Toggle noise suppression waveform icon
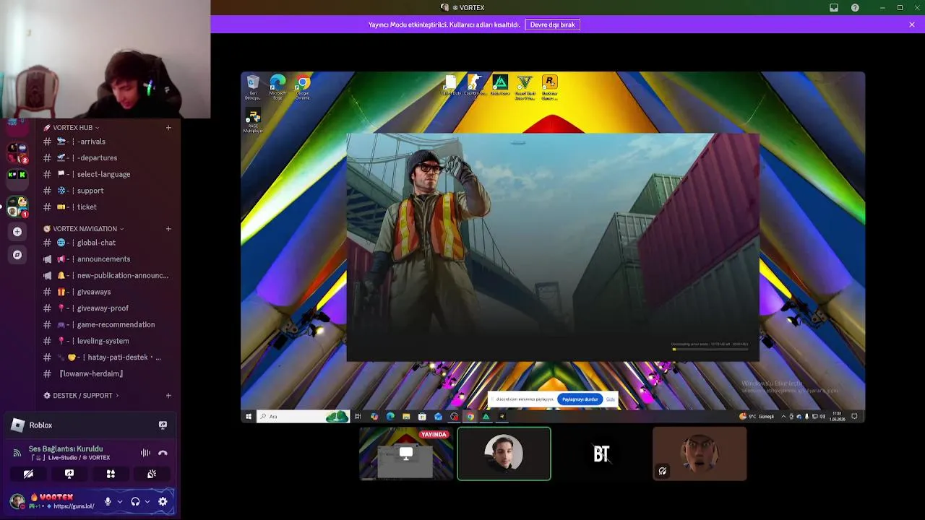The width and height of the screenshot is (925, 520). coord(145,453)
